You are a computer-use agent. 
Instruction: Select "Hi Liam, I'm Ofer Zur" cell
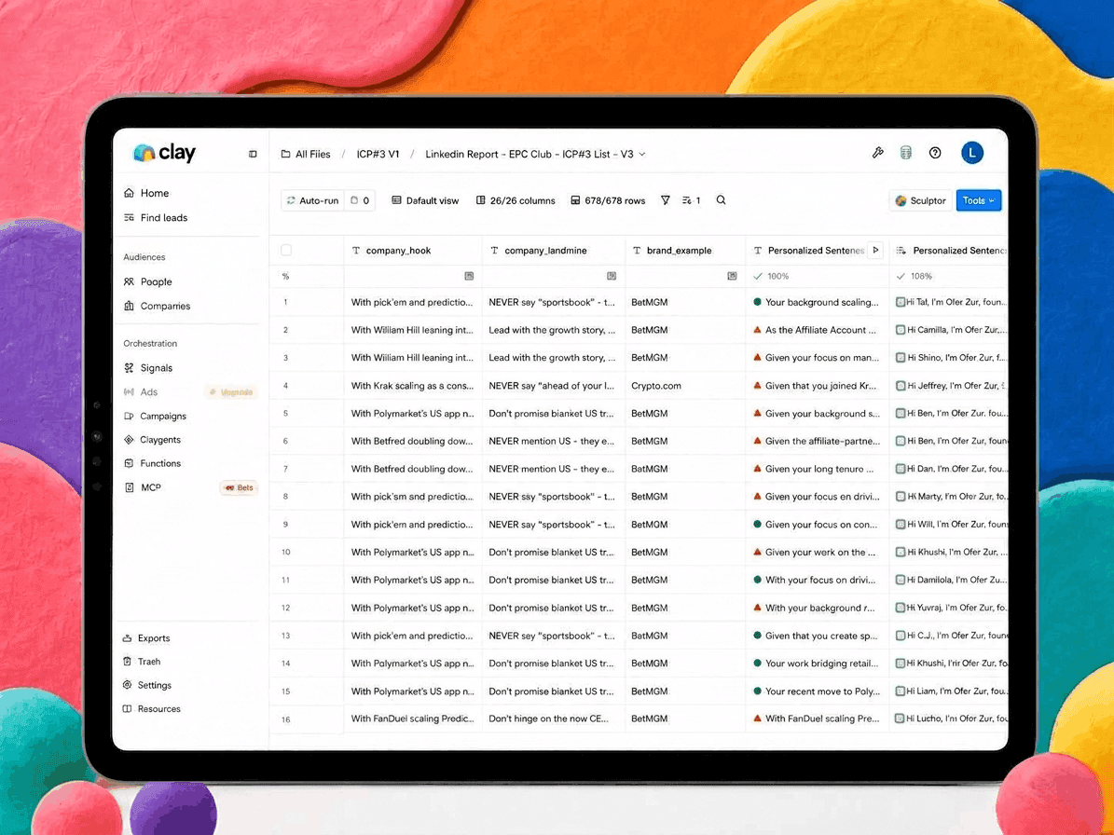[x=949, y=691]
